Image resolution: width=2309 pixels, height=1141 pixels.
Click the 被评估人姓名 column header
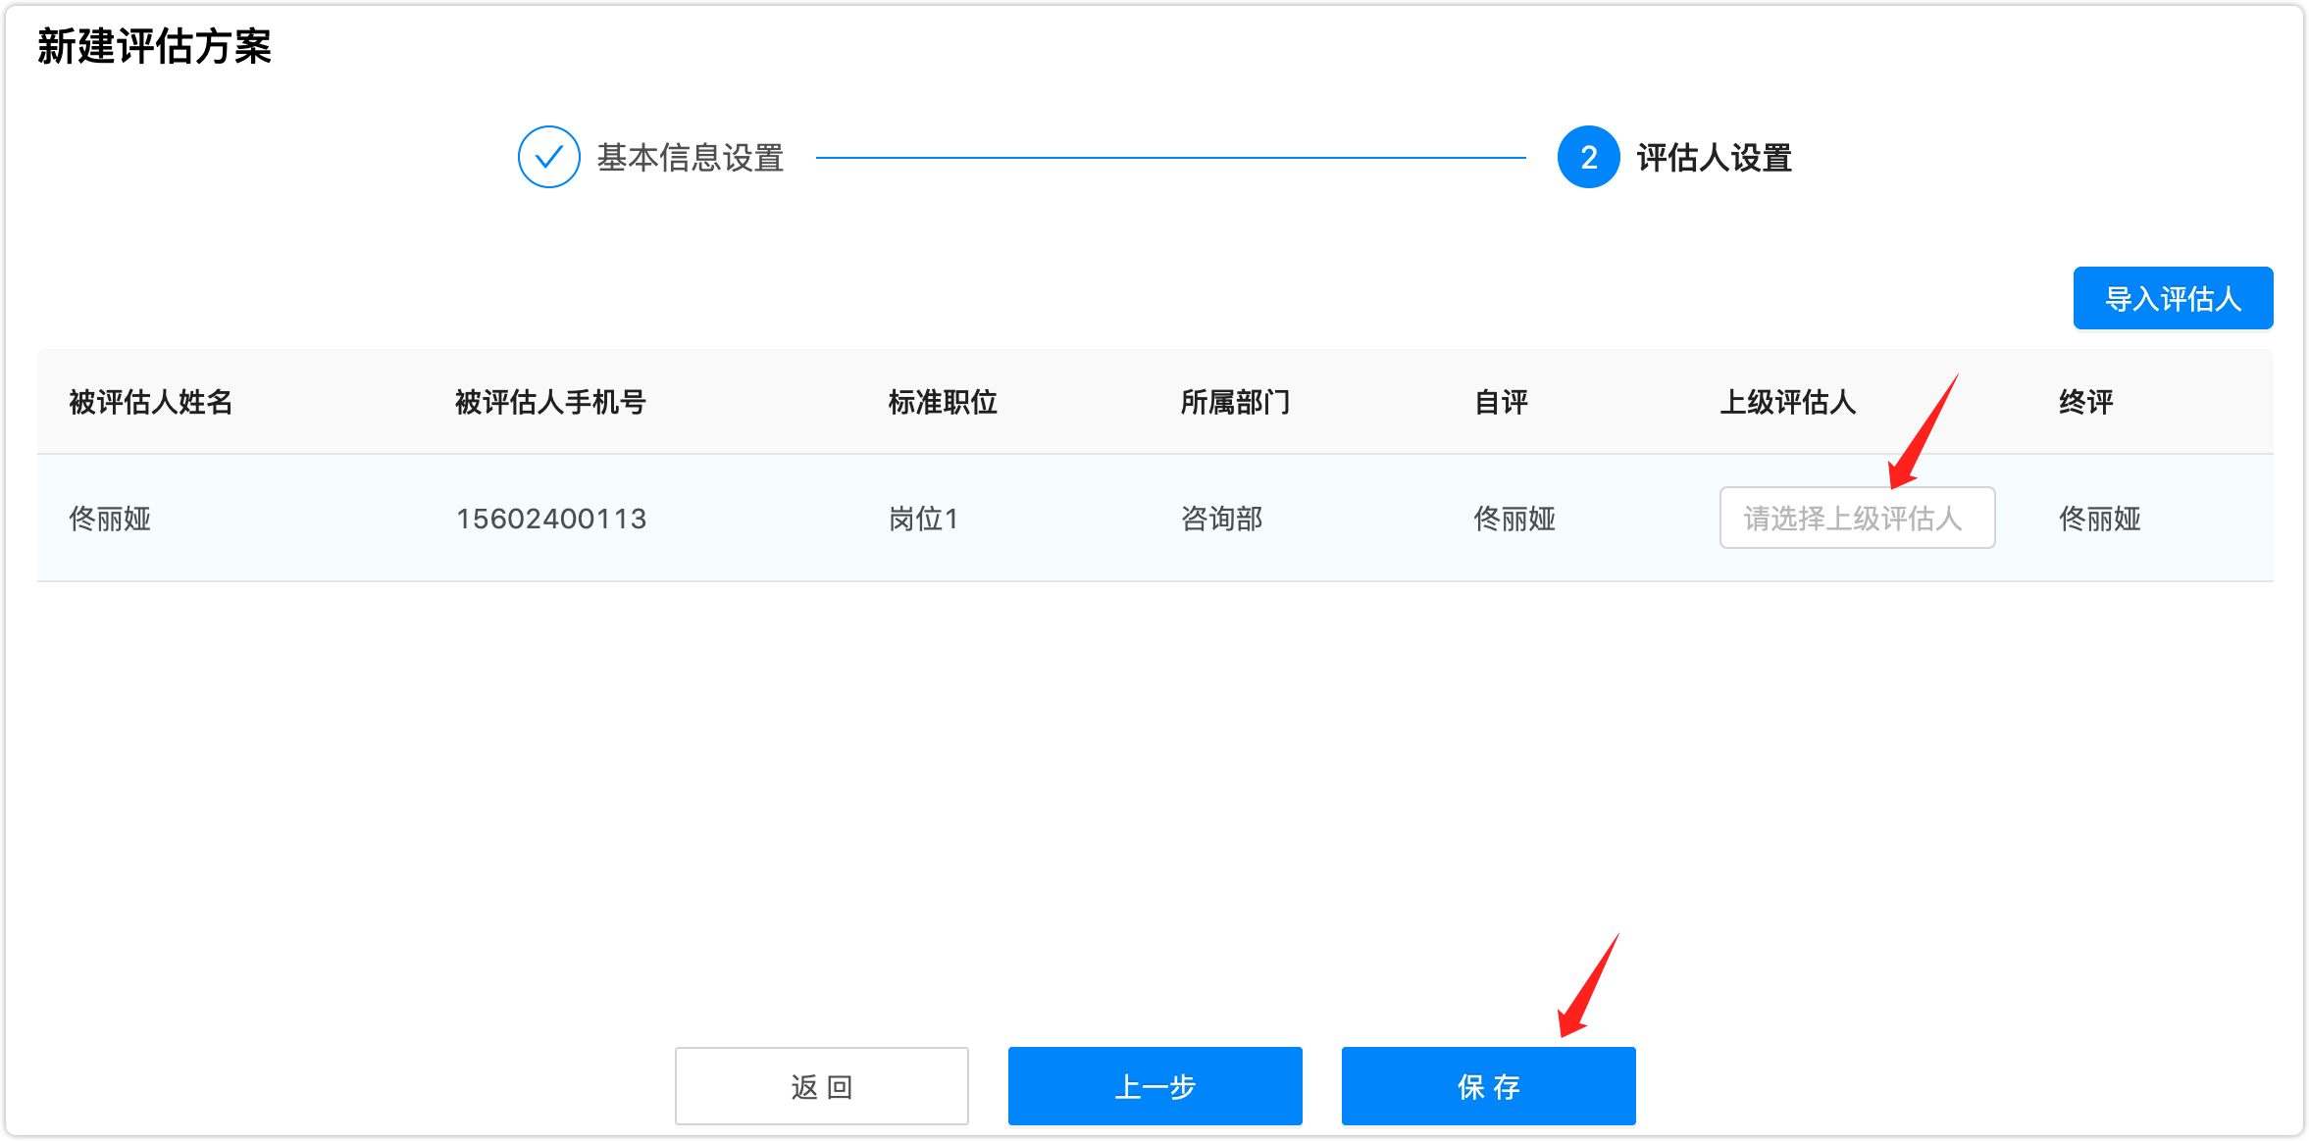point(150,402)
